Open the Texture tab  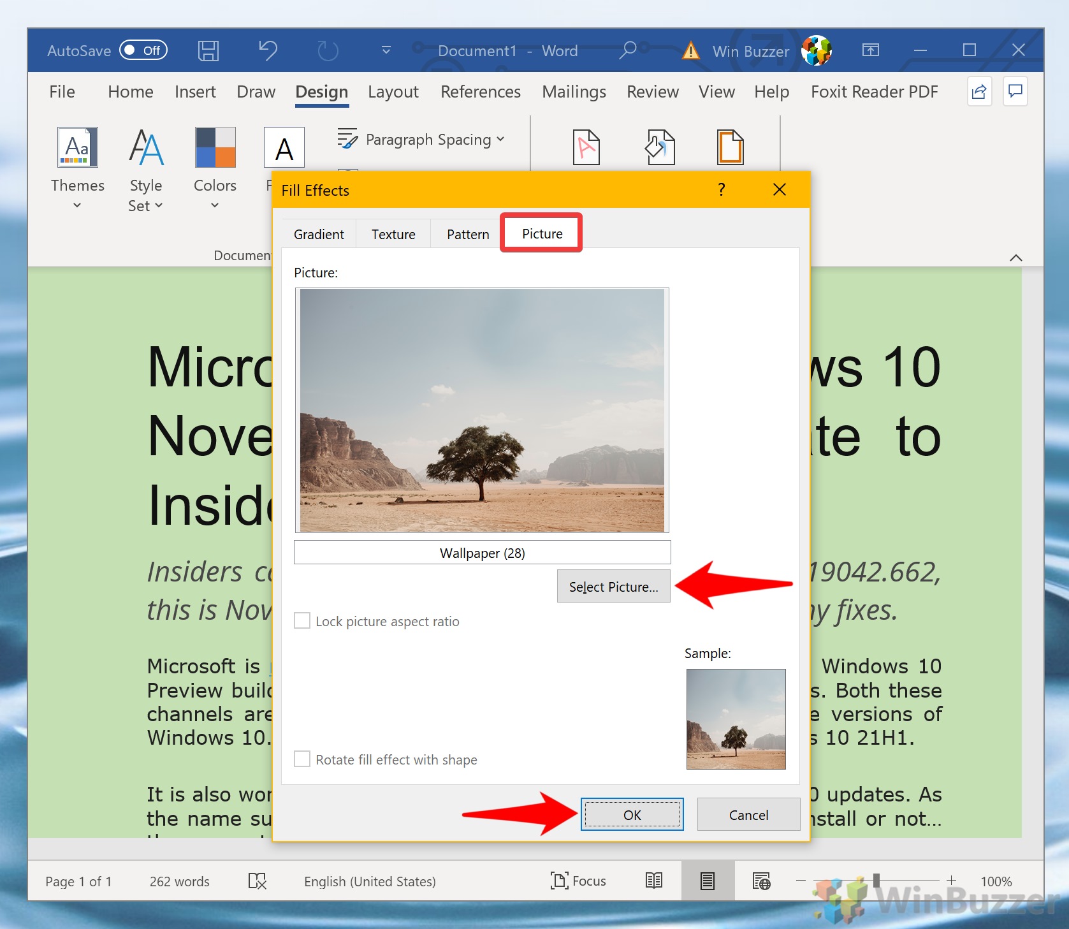point(393,235)
